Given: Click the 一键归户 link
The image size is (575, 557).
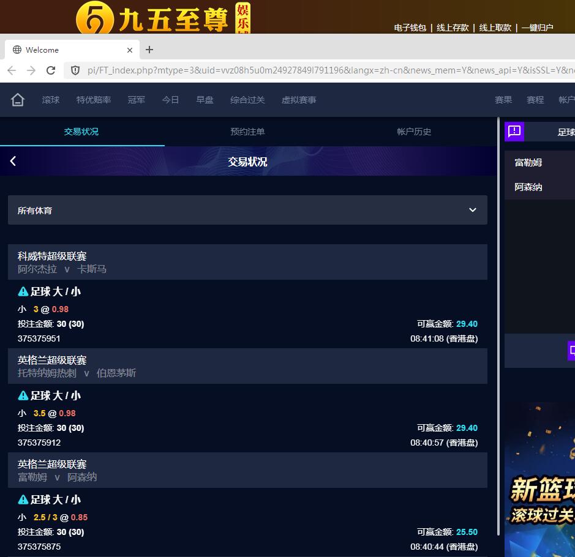Looking at the screenshot, I should coord(537,28).
